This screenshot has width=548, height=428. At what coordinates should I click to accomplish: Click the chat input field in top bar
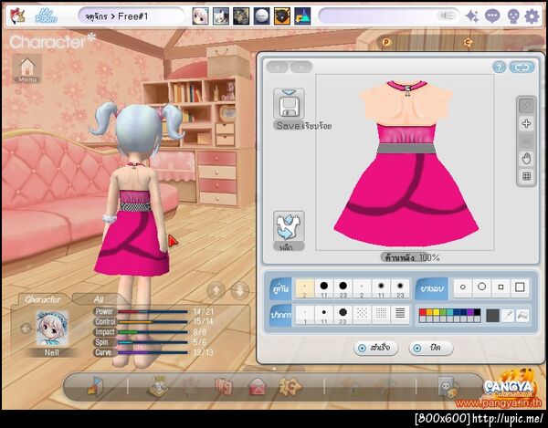click(389, 16)
